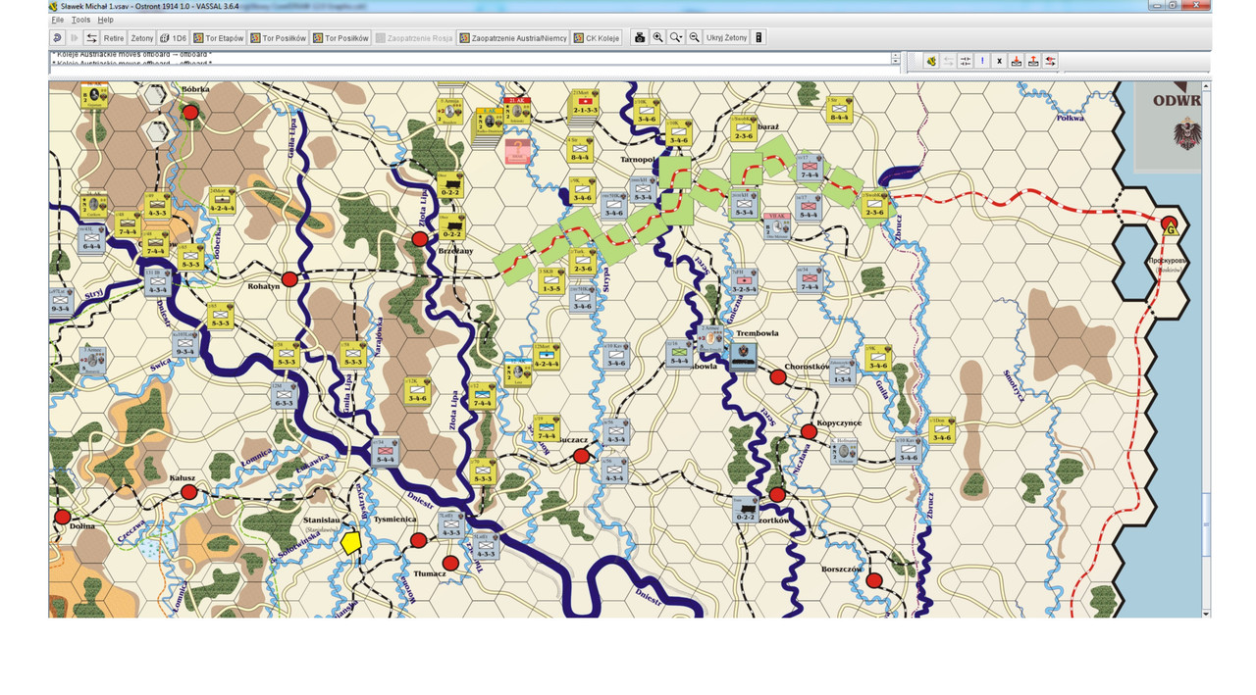Screen dimensions: 1256x695
Task: Select the 1-3-4 counter near Chorostków
Action: (x=841, y=372)
